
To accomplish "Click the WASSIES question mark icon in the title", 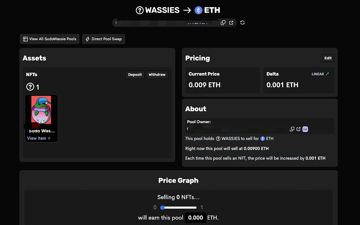I will [x=139, y=10].
